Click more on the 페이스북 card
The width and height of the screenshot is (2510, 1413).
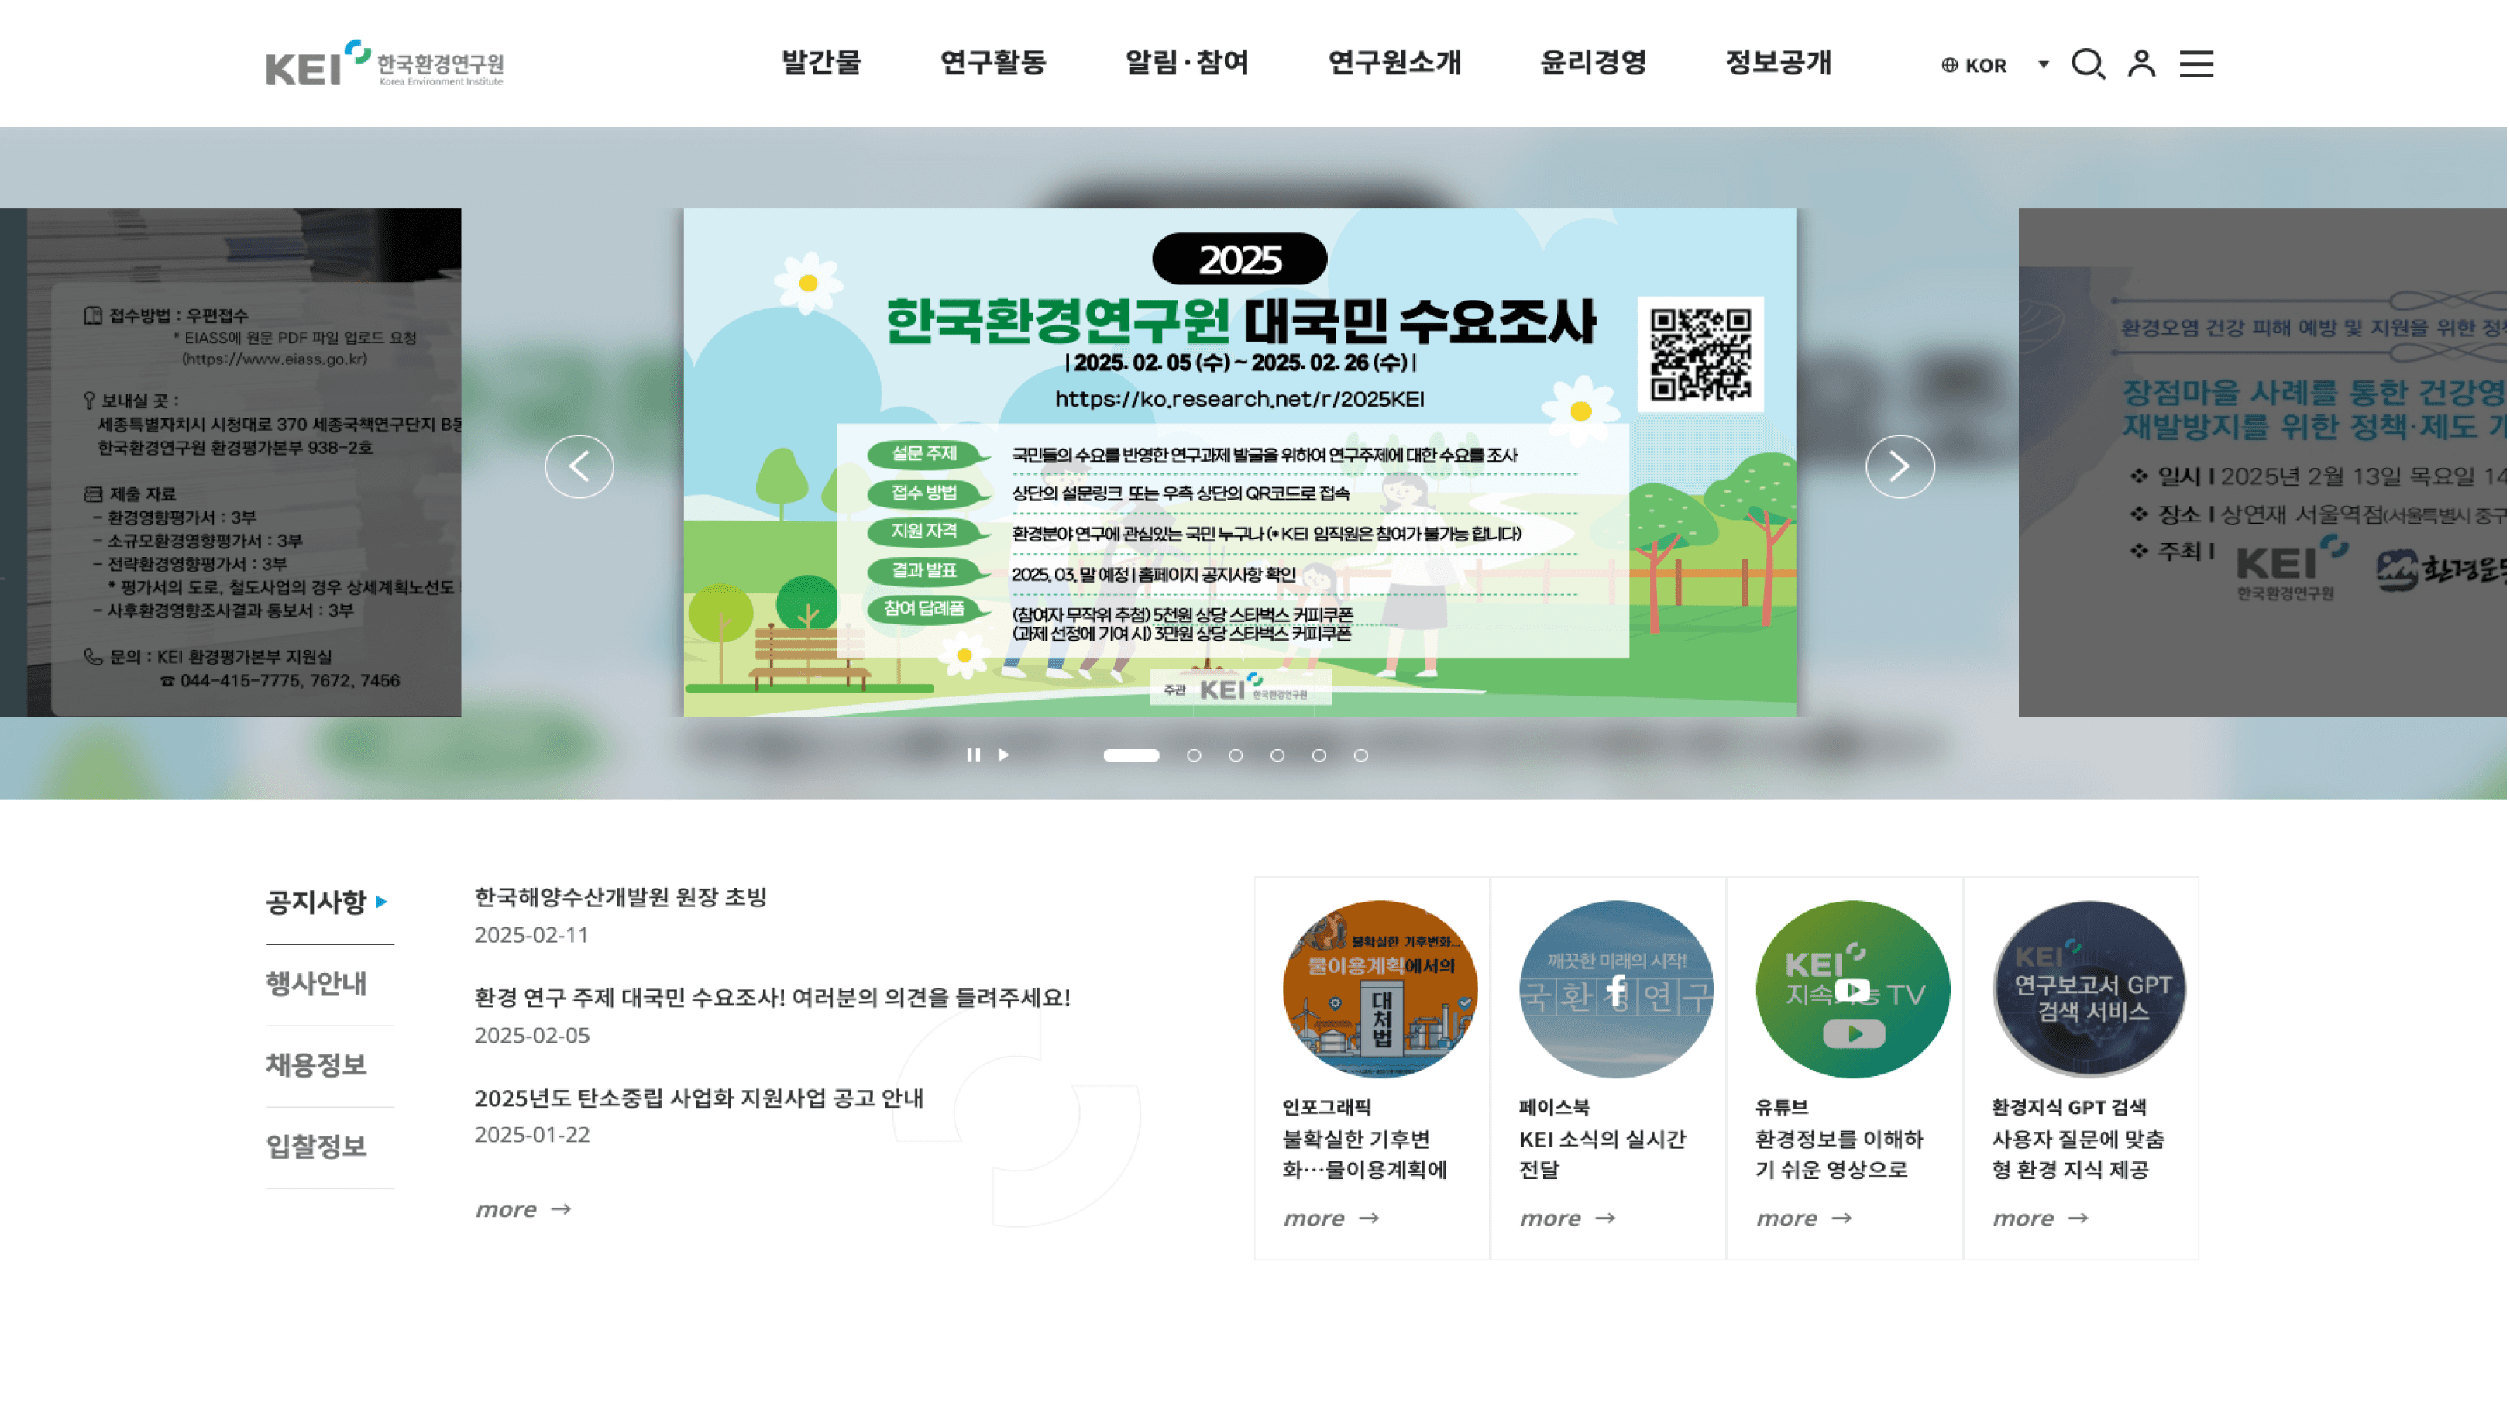pyautogui.click(x=1568, y=1219)
